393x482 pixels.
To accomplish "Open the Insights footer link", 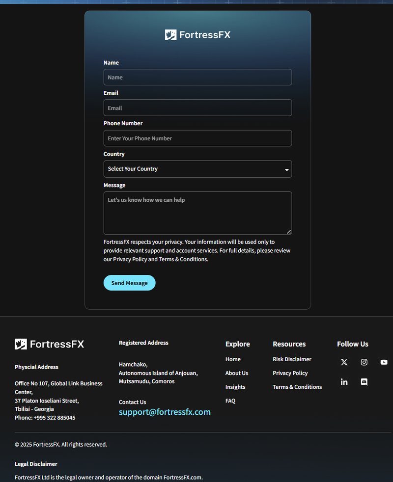I will [x=235, y=387].
